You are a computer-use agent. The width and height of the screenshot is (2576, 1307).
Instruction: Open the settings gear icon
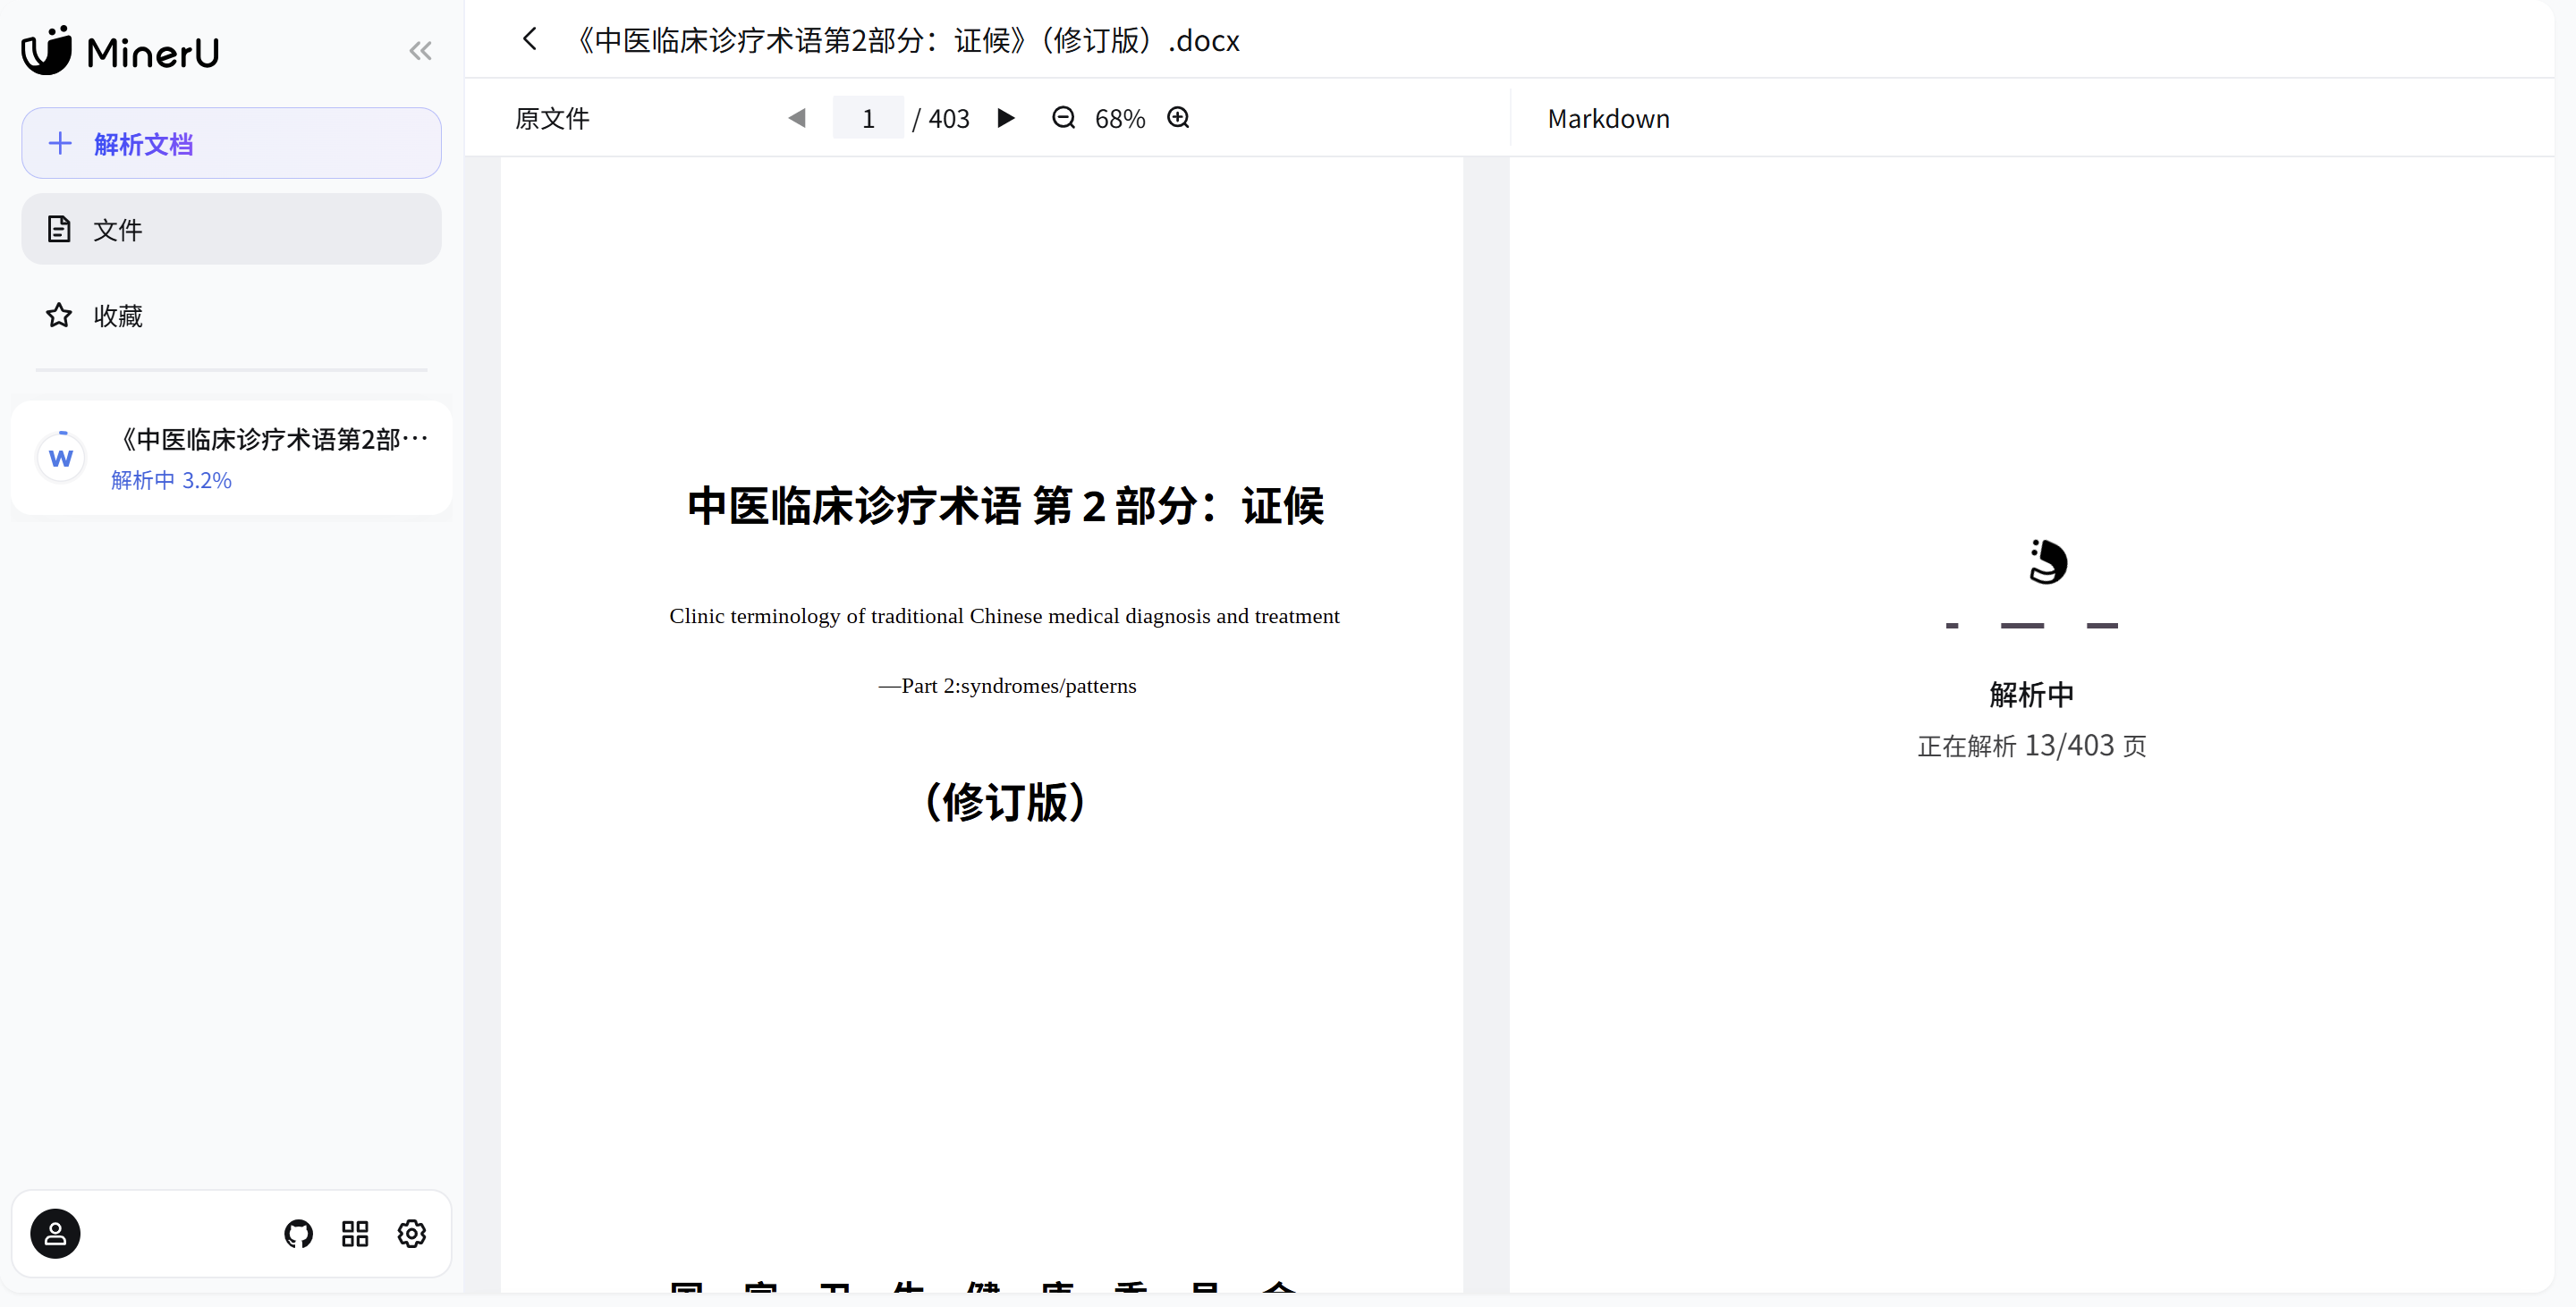[x=412, y=1233]
